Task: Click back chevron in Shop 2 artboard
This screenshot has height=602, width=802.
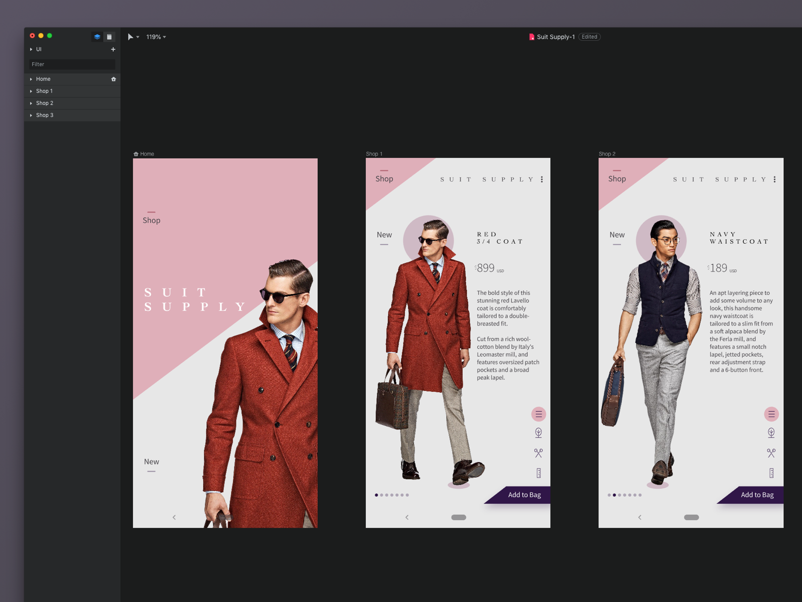Action: pyautogui.click(x=640, y=517)
